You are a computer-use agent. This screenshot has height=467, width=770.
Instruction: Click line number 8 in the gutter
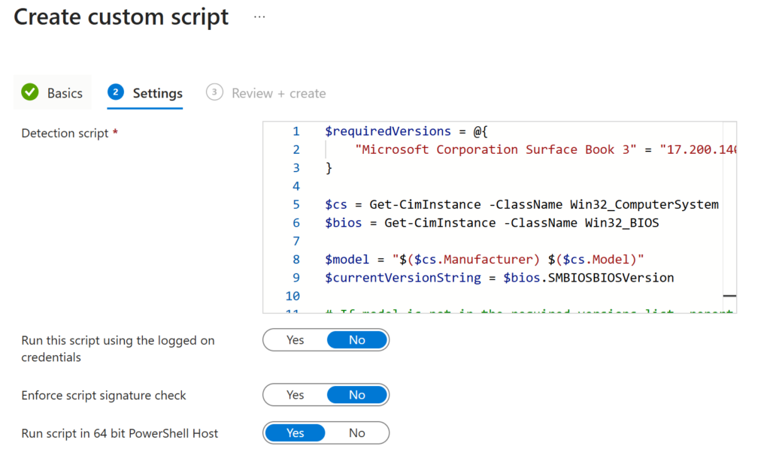[296, 260]
